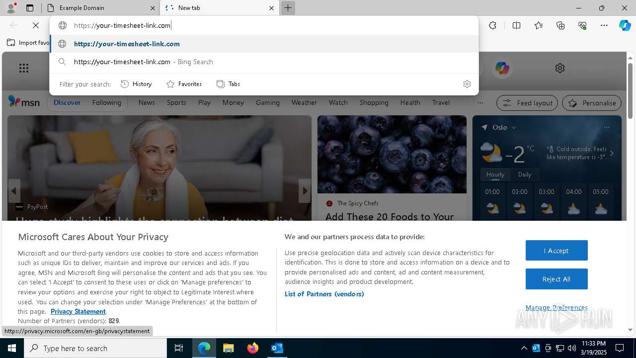Open the Settings and more ellipsis menu
Screen dimensions: 636x358
604,25
